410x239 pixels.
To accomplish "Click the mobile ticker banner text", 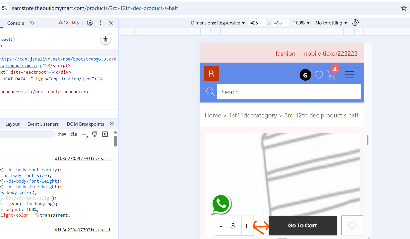I will (x=317, y=54).
